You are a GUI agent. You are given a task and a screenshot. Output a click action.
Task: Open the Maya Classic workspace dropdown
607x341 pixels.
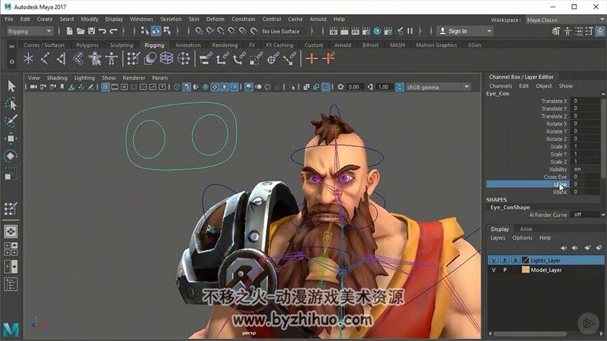(x=565, y=20)
